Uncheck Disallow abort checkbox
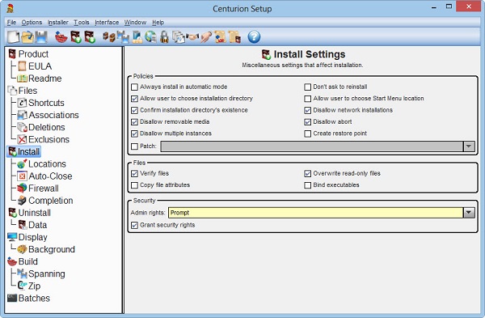The image size is (485, 318). 307,122
